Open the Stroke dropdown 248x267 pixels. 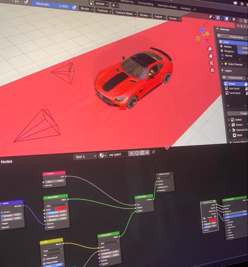145,15
